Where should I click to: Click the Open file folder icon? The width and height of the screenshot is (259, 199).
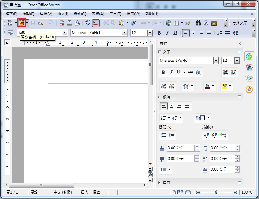(x=21, y=23)
